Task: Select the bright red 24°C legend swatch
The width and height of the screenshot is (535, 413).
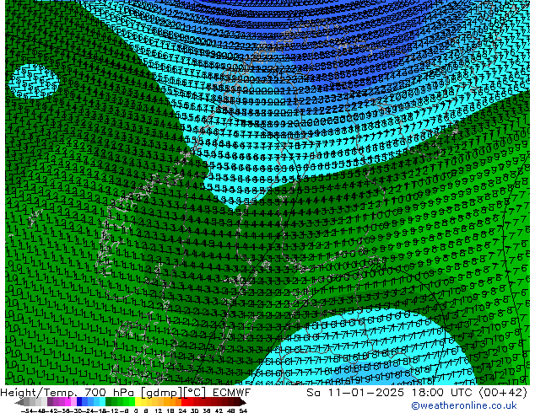Action: point(184,401)
